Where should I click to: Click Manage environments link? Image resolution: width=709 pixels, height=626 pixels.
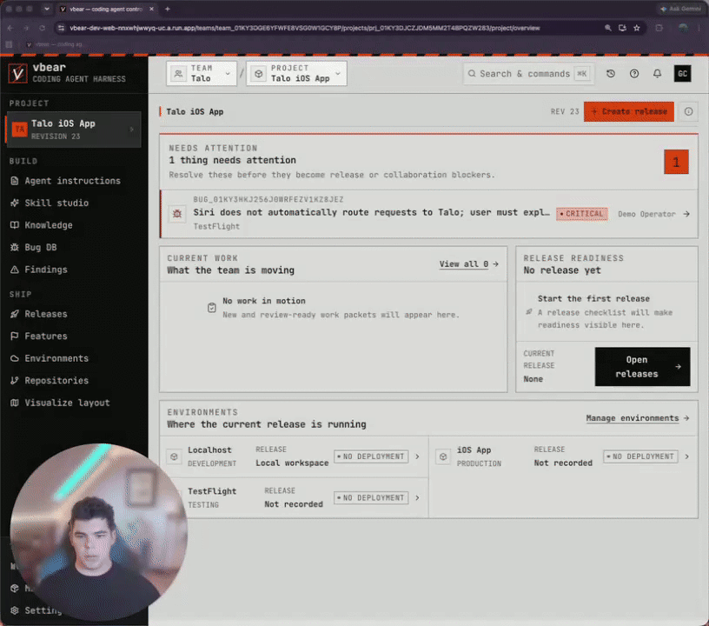[x=638, y=418]
